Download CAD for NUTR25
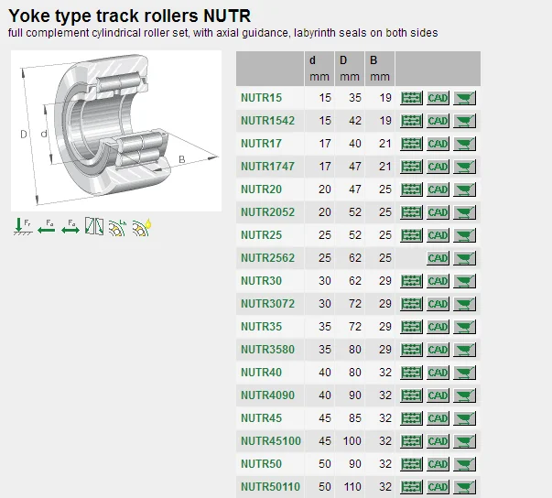 (438, 235)
